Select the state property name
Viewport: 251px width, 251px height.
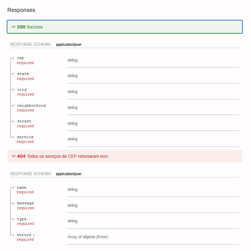[x=23, y=74]
